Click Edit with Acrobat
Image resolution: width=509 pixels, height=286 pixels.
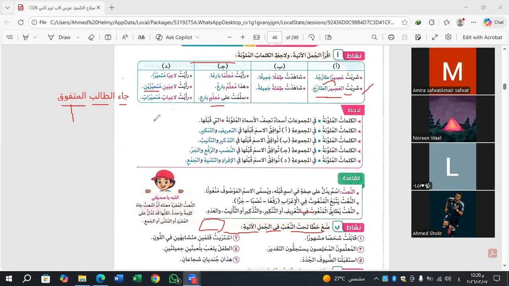point(482,37)
